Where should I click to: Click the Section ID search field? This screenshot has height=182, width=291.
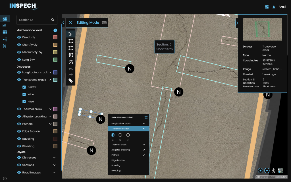[x=34, y=20]
